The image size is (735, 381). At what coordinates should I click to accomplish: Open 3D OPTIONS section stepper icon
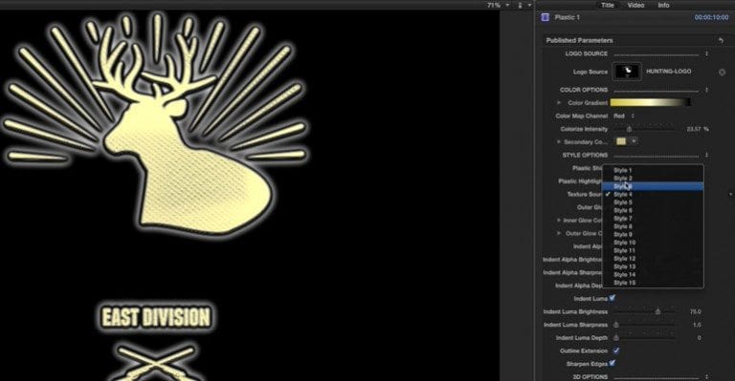[707, 377]
